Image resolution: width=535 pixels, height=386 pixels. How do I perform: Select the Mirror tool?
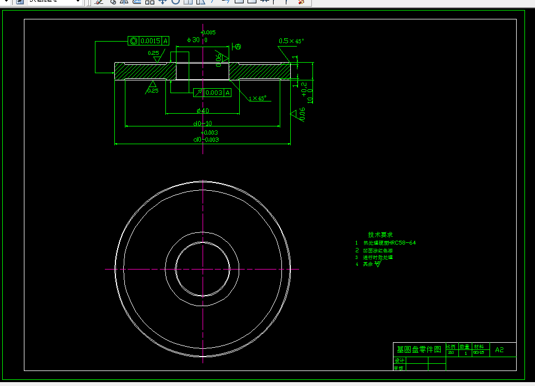pyautogui.click(x=124, y=2)
